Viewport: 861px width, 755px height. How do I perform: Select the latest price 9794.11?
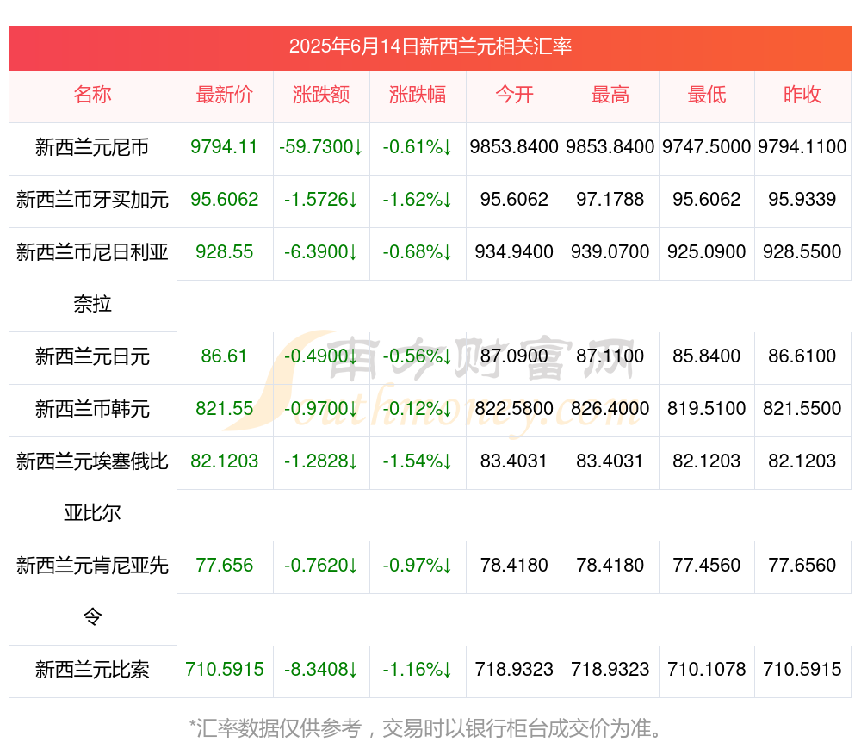224,147
